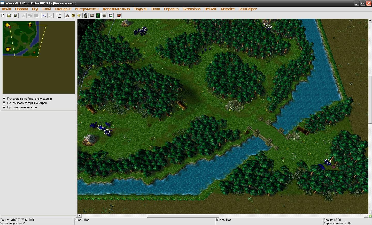Screen dimensions: 372x225
Task: Click the 'Точка: (-3162.7, 79.6, -0.0)' status text
Action: click(x=17, y=220)
